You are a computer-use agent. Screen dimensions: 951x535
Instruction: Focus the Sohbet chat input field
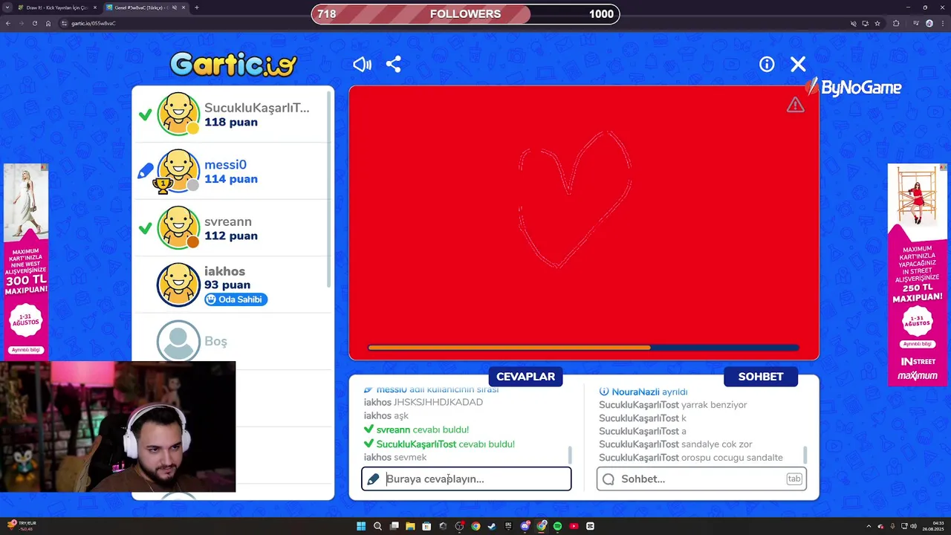pyautogui.click(x=701, y=479)
